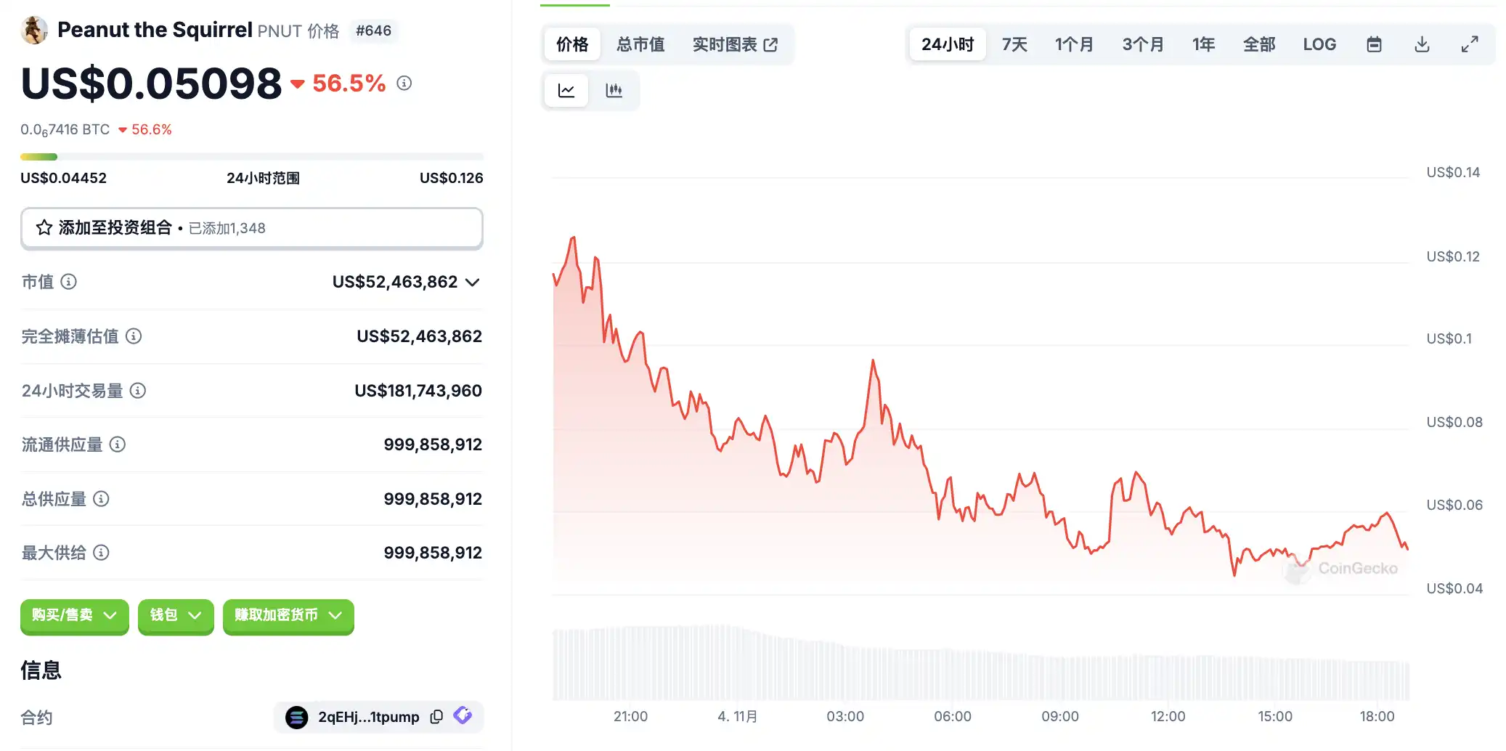Expand chart to fullscreen
Screen dimensions: 1506x751
(x=1470, y=44)
